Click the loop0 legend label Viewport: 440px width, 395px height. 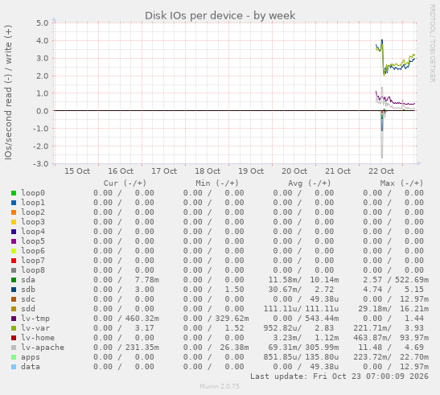click(33, 193)
